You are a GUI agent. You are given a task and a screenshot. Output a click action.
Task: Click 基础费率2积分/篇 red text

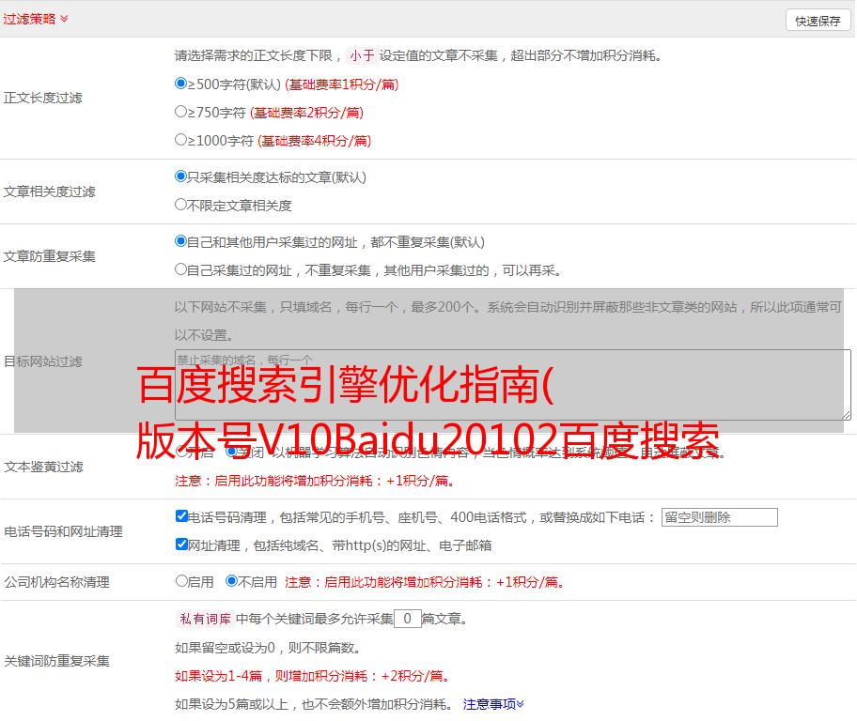coord(306,113)
